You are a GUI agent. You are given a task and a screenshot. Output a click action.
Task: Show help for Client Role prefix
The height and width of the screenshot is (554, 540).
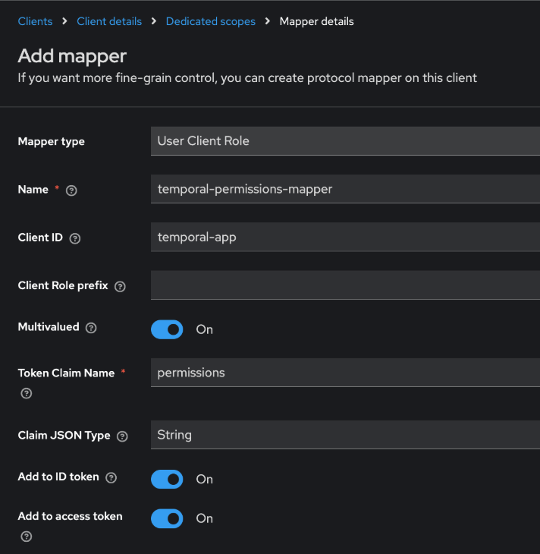[x=120, y=287]
